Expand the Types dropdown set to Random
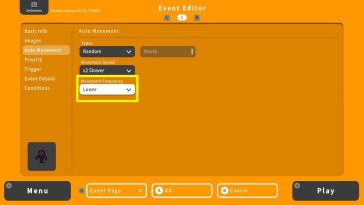This screenshot has width=364, height=205. 107,51
